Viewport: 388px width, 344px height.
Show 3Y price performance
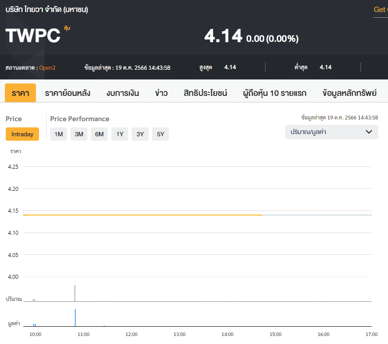[x=140, y=134]
